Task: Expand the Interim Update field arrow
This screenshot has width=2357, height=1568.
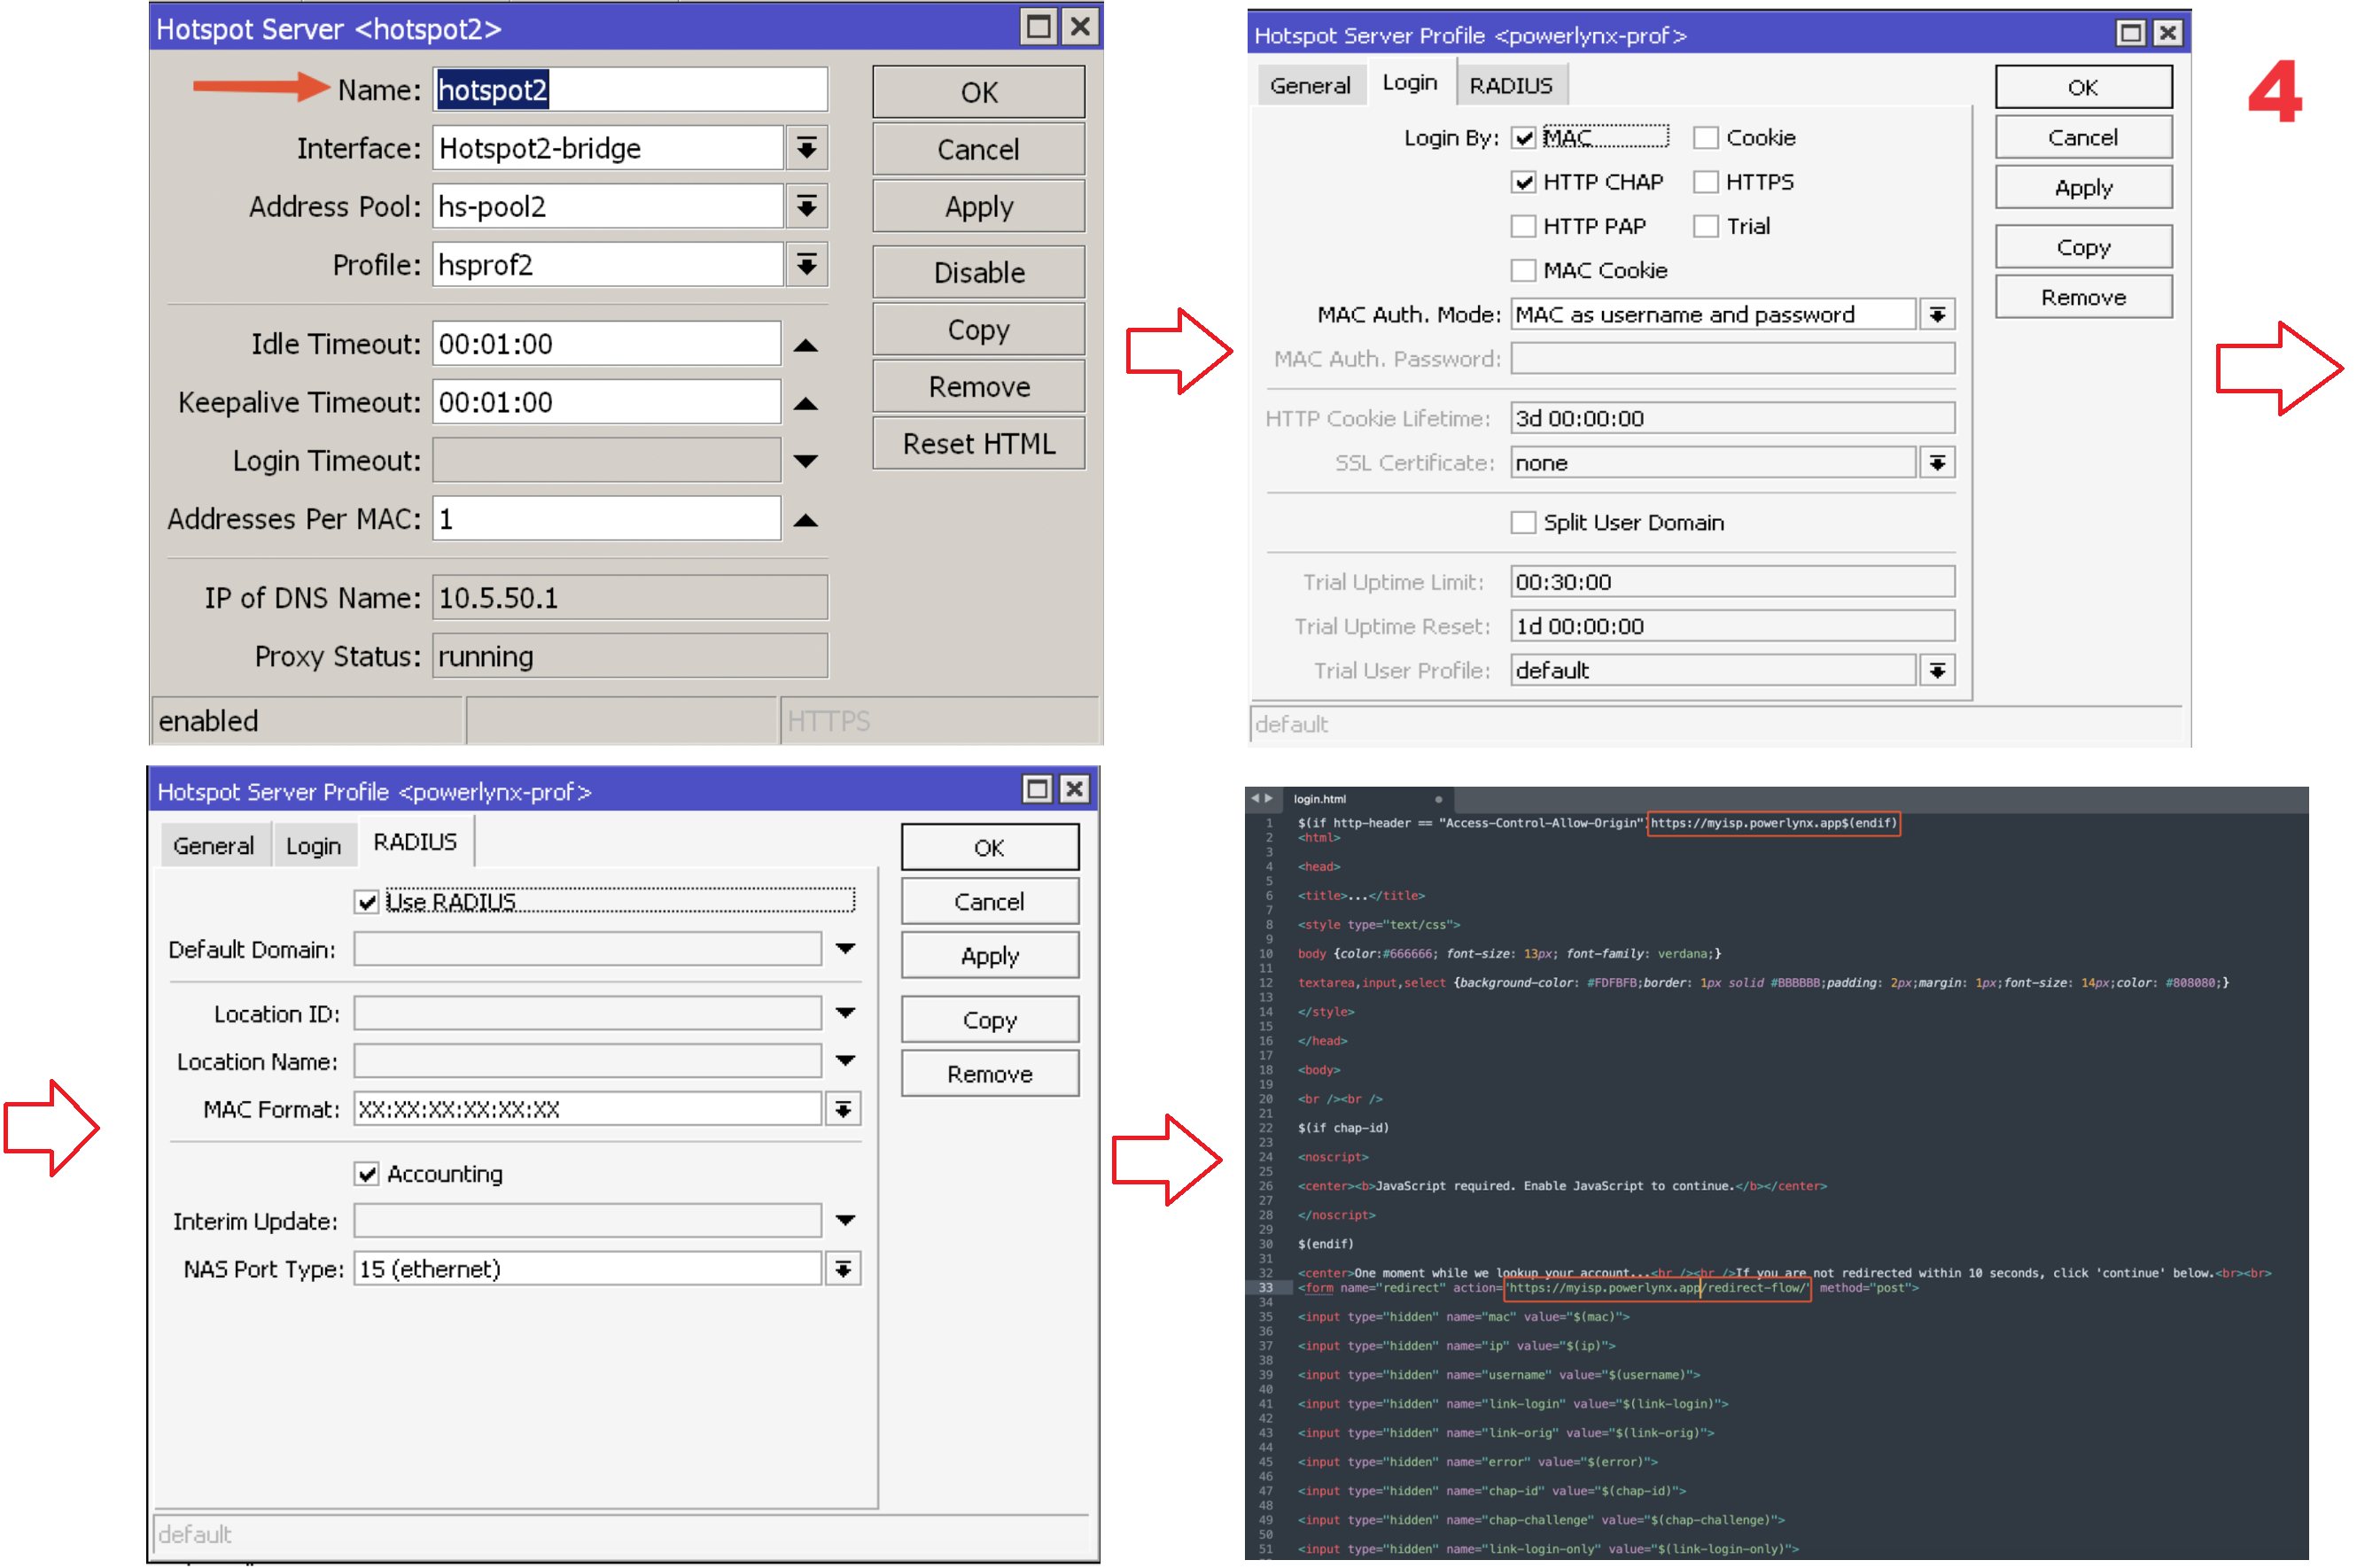Action: [x=845, y=1221]
